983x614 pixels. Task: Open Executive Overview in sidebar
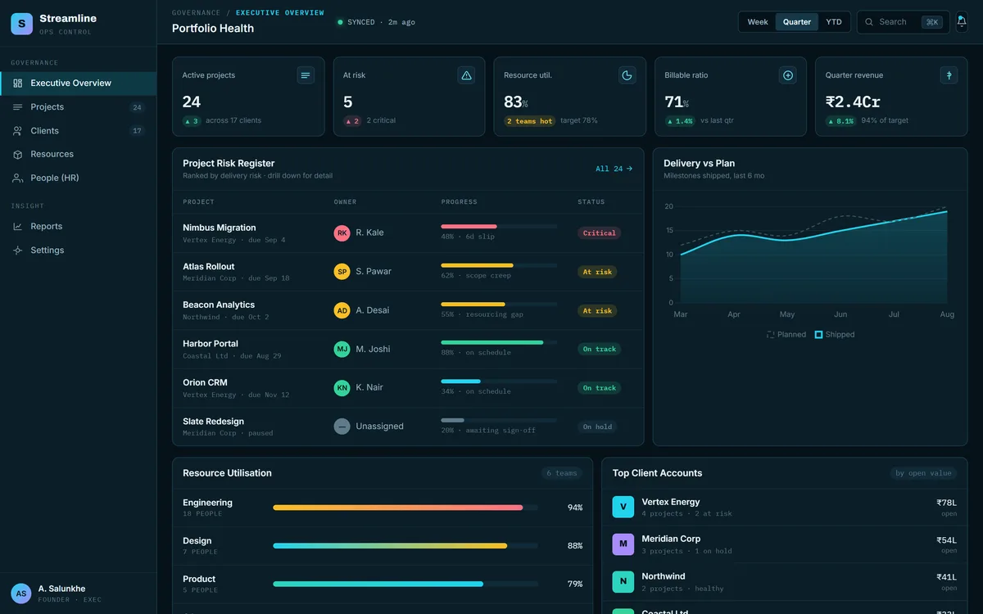pos(78,84)
